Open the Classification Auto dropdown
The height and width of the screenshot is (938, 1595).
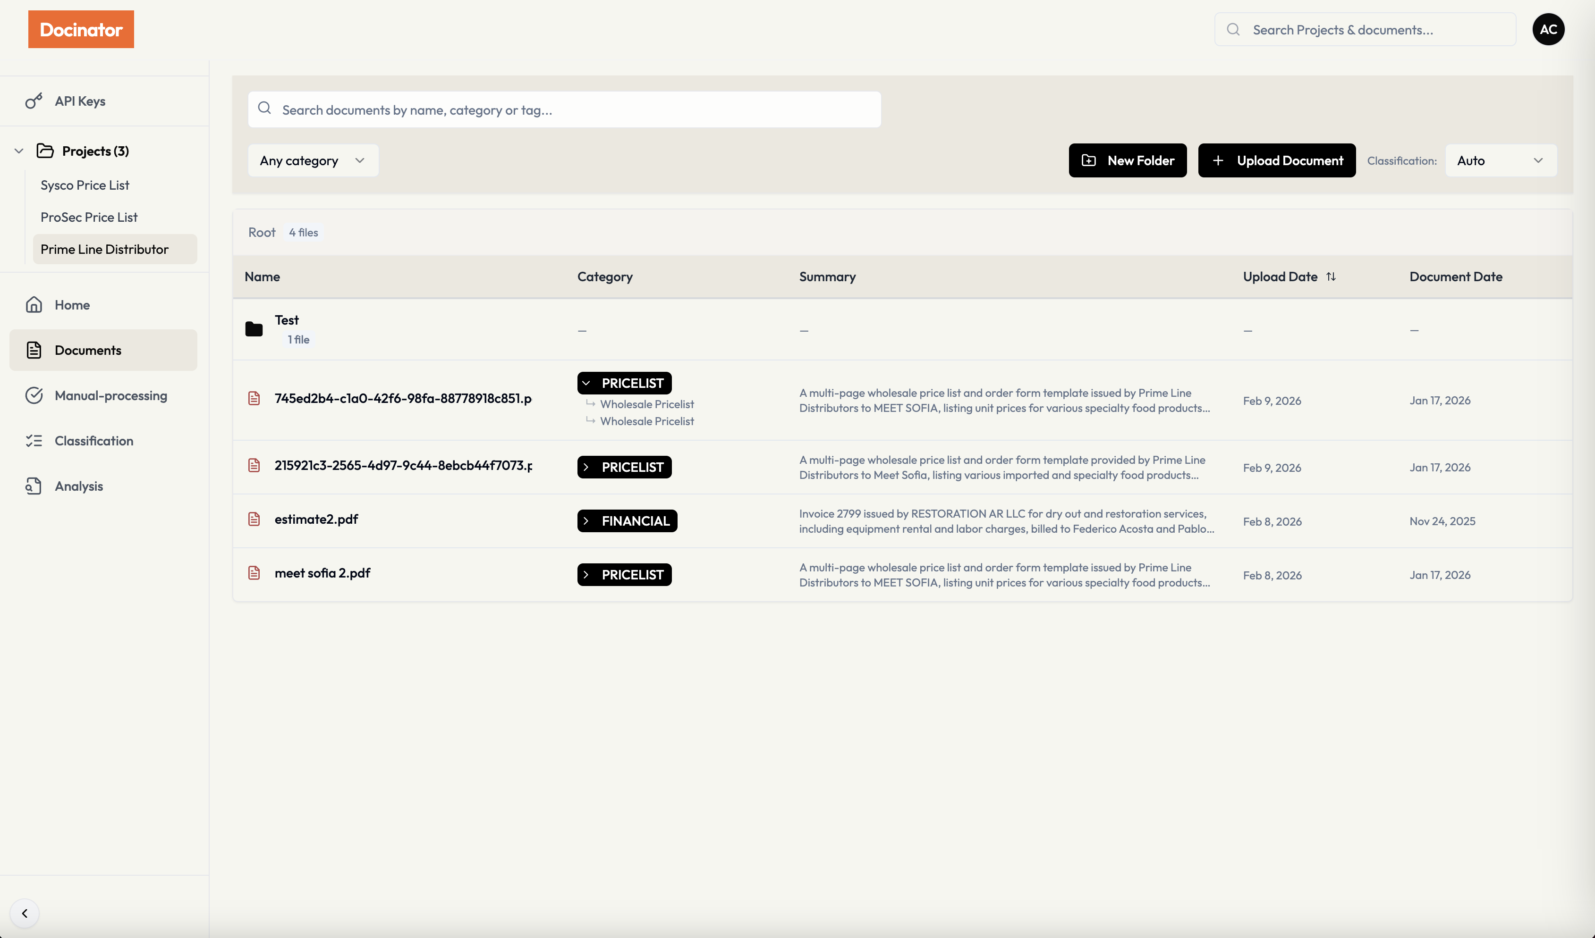(x=1500, y=160)
